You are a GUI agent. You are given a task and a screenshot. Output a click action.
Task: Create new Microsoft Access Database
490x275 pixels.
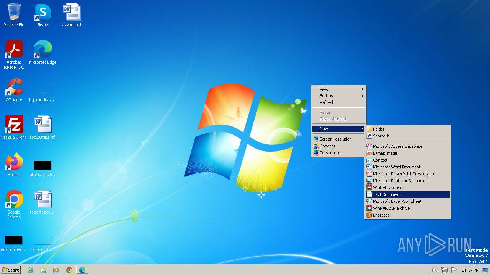(x=408, y=146)
